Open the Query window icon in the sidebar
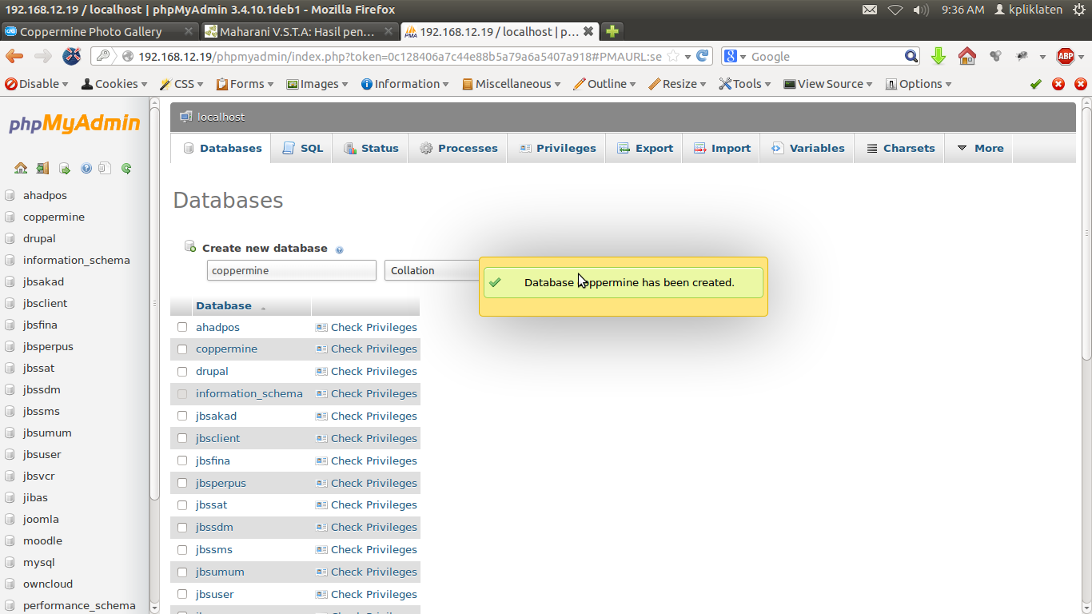Viewport: 1092px width, 614px height. pyautogui.click(x=64, y=169)
